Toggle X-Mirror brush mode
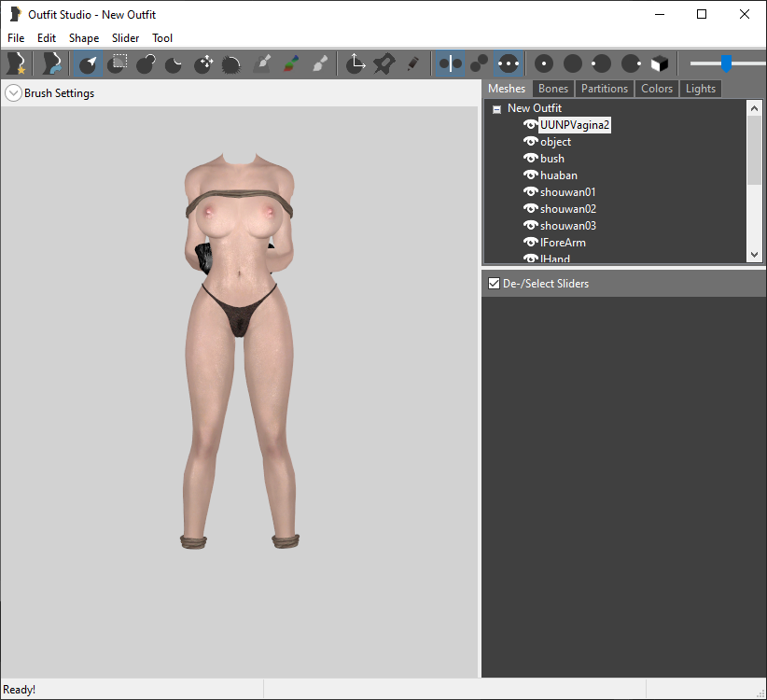 click(450, 63)
